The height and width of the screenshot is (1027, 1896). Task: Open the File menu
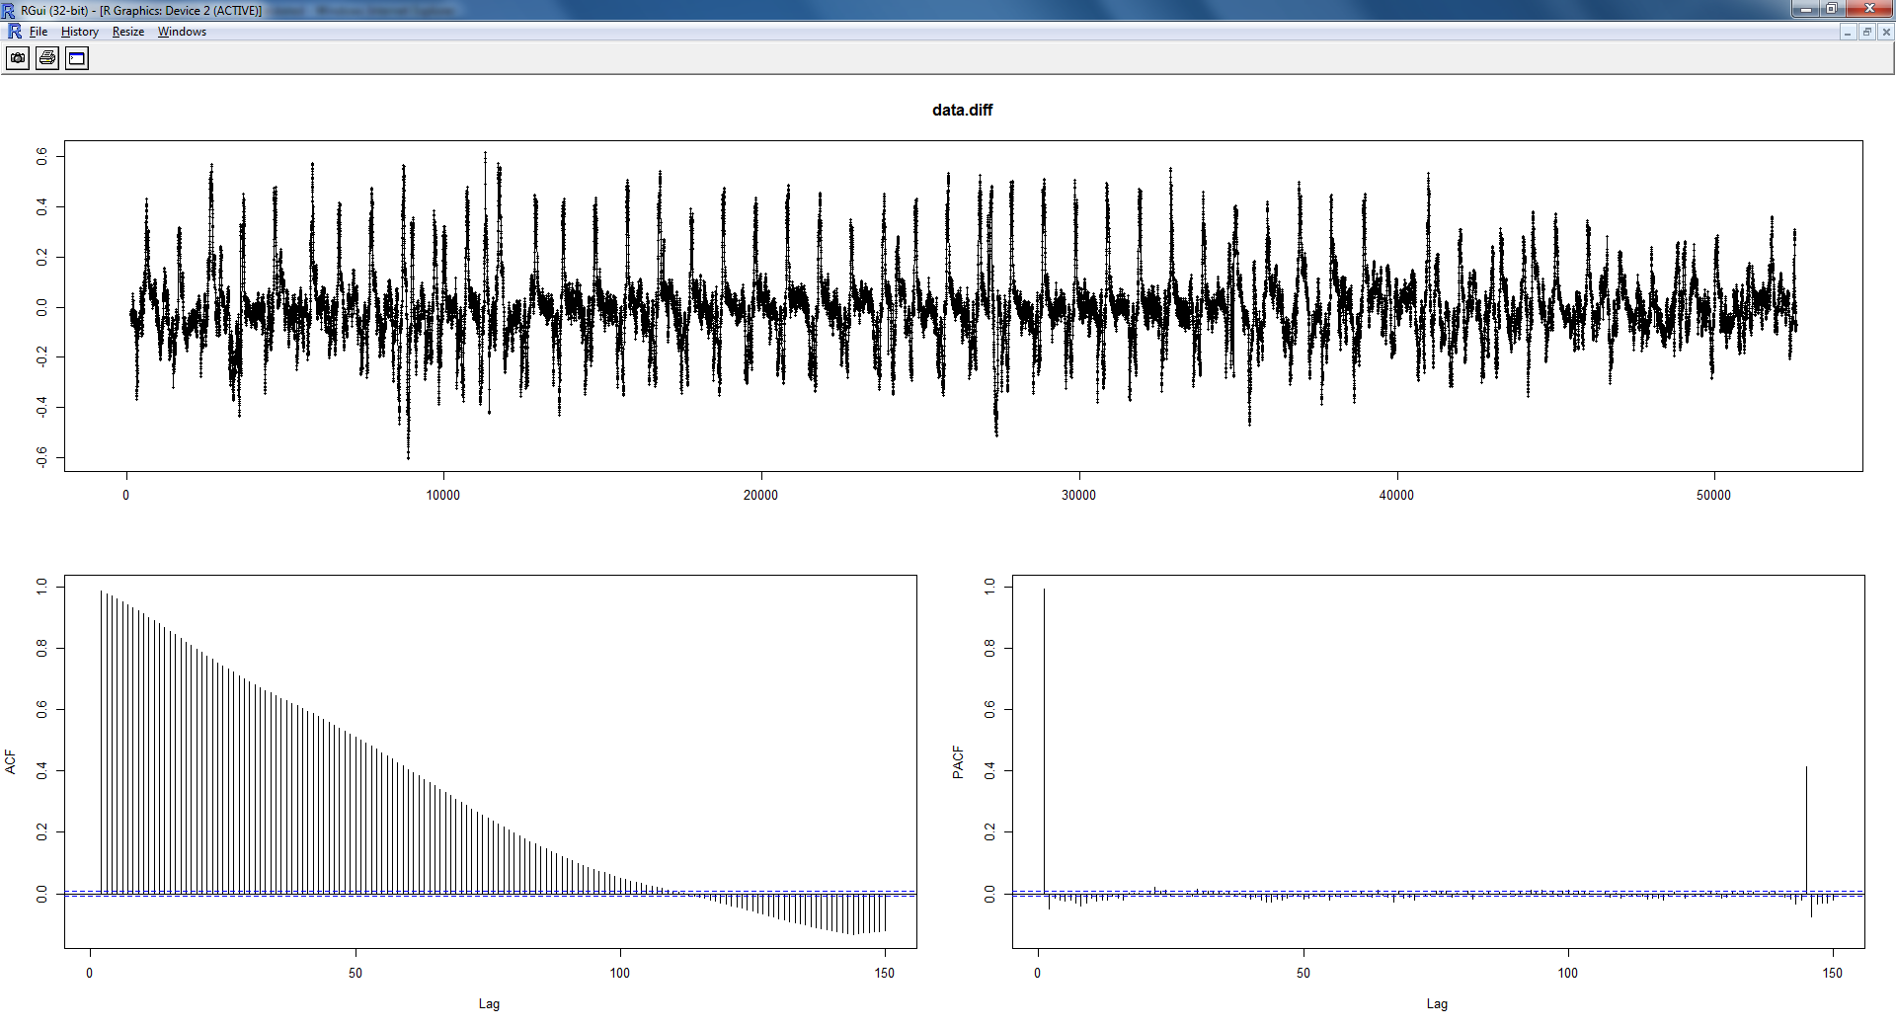39,32
